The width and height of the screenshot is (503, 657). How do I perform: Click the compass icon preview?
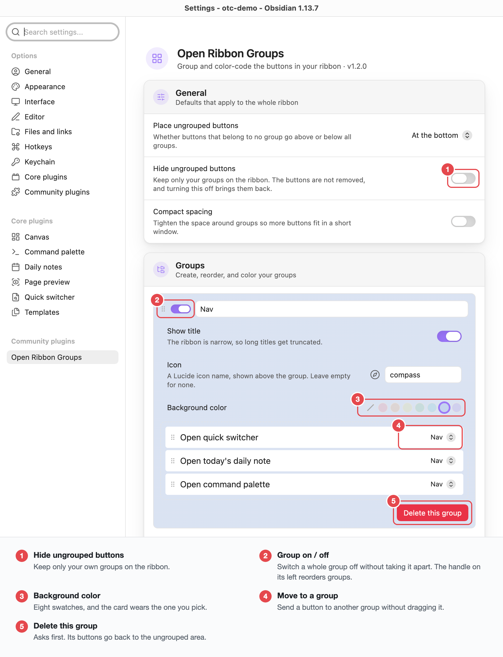pos(375,375)
